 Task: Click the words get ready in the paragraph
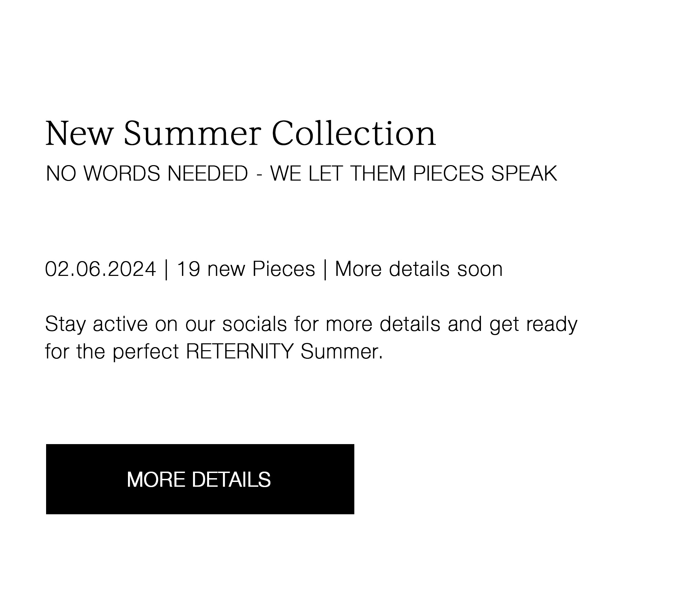(x=533, y=324)
